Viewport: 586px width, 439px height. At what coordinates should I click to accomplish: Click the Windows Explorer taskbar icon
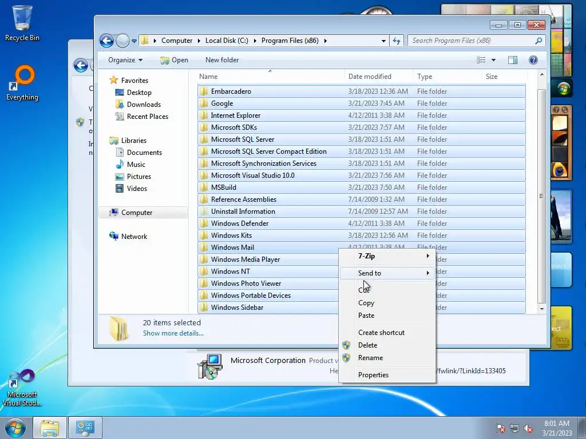(50, 428)
